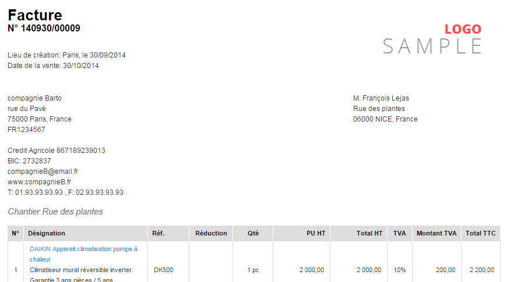The height and width of the screenshot is (282, 507).
Task: Click the Total HT column header
Action: (x=369, y=233)
